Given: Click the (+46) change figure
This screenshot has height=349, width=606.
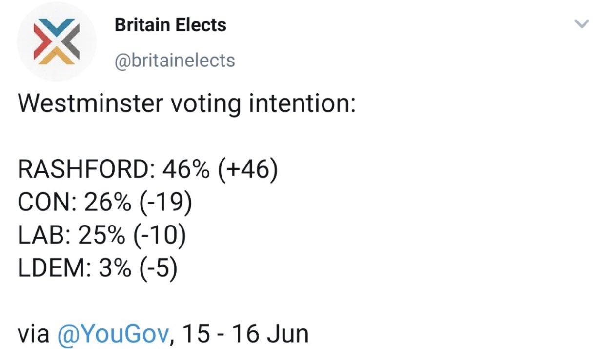Looking at the screenshot, I should click(248, 171).
